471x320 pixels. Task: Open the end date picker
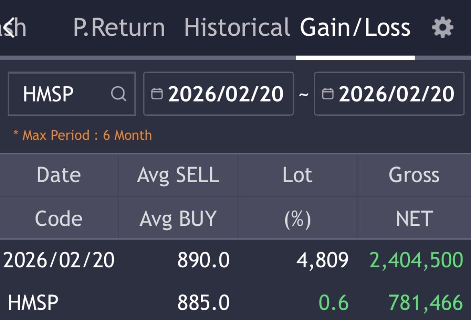(x=396, y=94)
